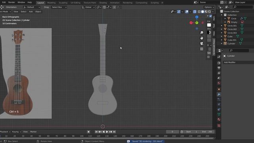Open the Output properties tab icon

point(219,68)
